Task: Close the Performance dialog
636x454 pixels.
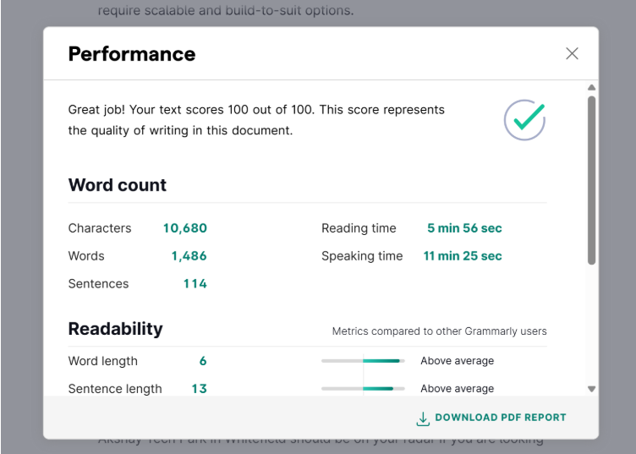Action: pyautogui.click(x=572, y=53)
